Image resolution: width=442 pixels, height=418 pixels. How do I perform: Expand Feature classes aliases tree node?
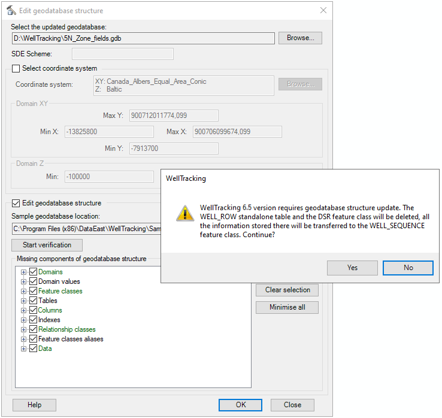[24, 340]
